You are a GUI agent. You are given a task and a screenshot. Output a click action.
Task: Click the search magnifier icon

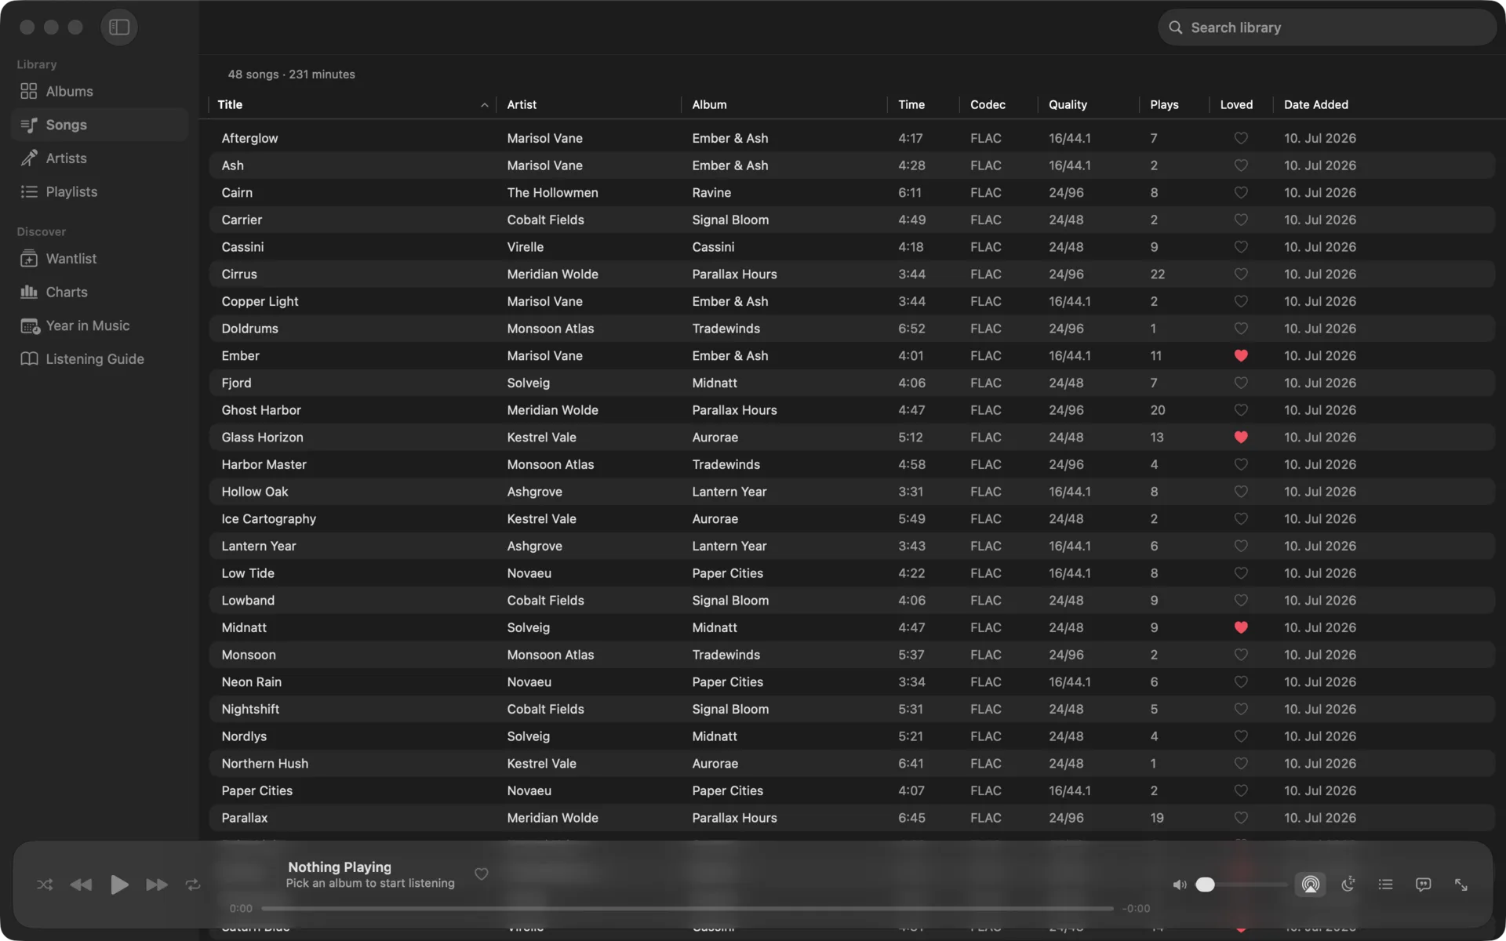coord(1175,27)
